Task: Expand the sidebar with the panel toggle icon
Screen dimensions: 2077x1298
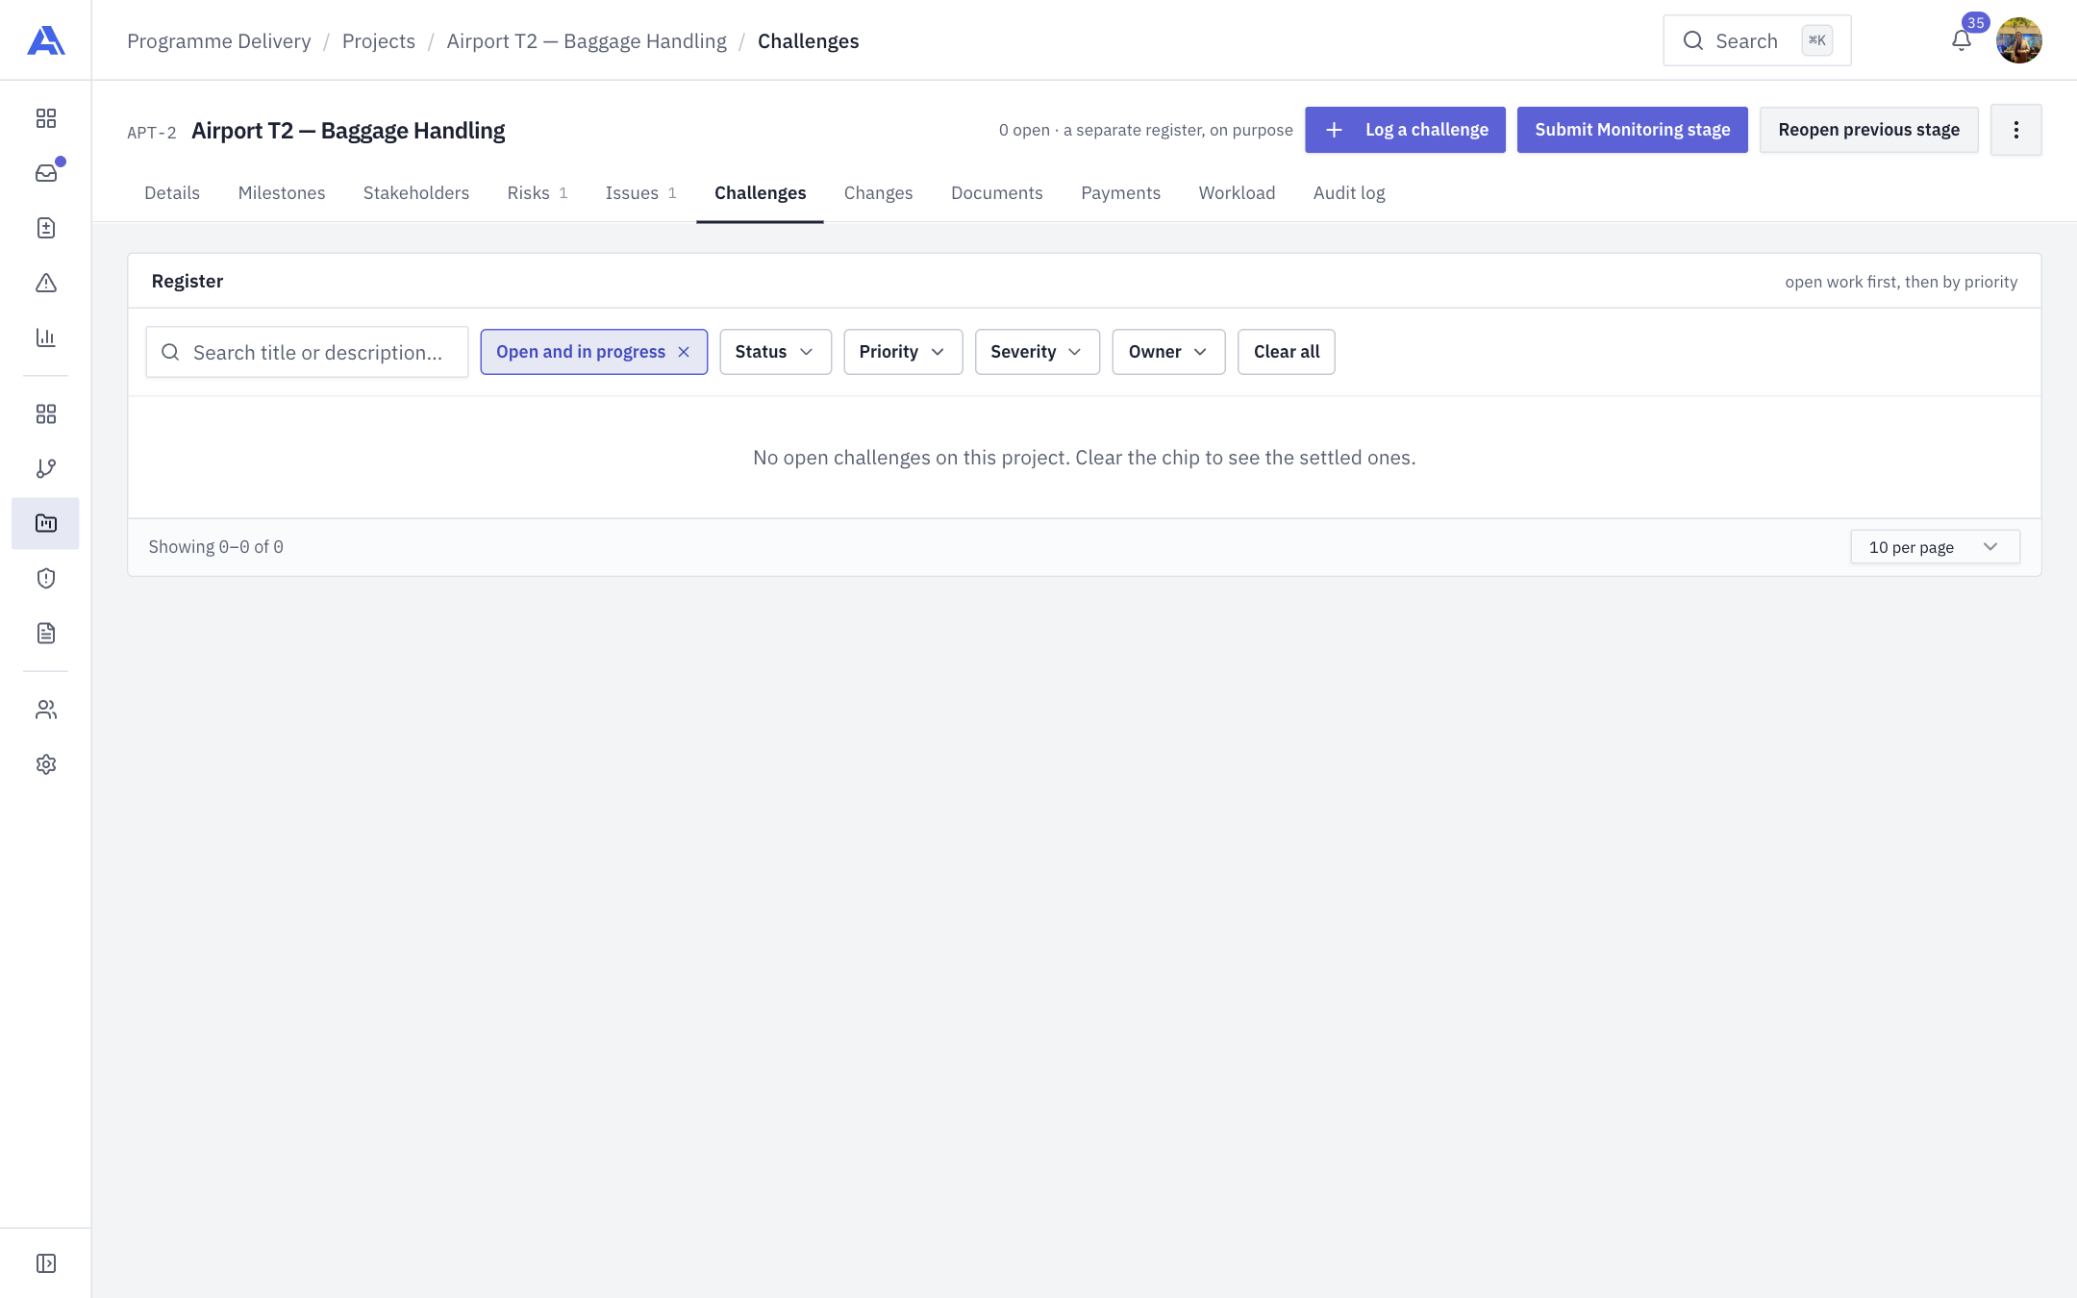Action: coord(46,1263)
